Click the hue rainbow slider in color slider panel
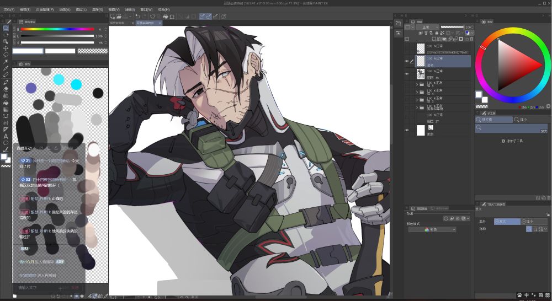Viewport: 552px width, 301px height. [x=57, y=29]
